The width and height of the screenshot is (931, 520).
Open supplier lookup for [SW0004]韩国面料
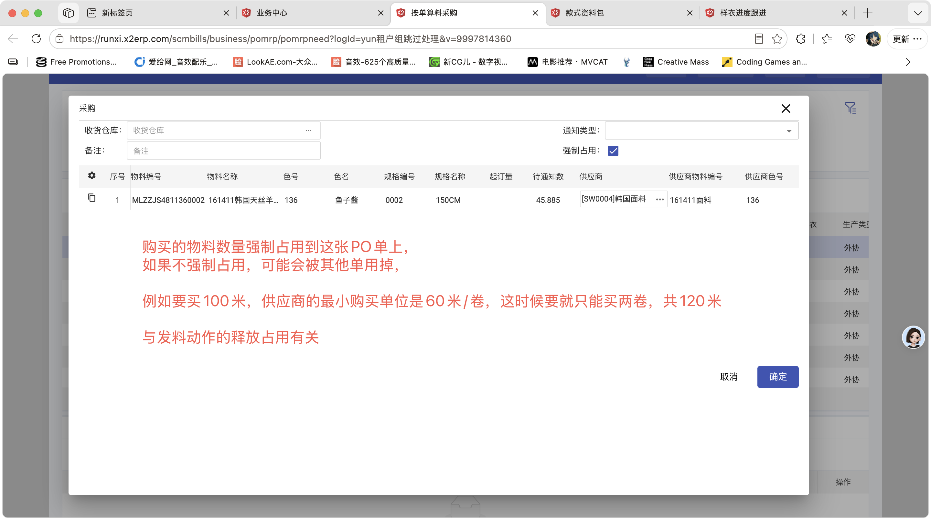tap(659, 199)
